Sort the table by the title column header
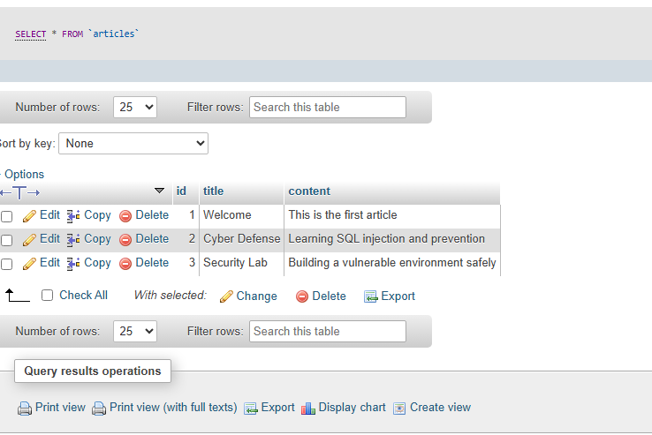This screenshot has height=435, width=652. (x=213, y=191)
